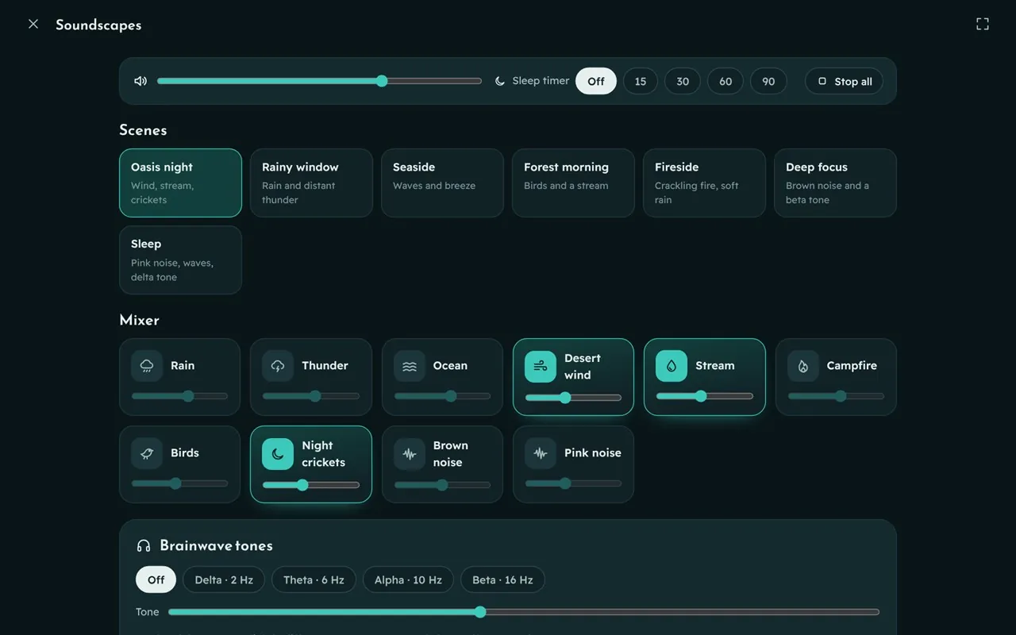Choose the Seaside scene

442,183
